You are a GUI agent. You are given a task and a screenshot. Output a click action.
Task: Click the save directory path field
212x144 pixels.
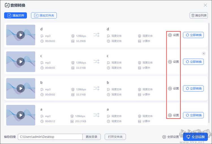tap(50, 137)
